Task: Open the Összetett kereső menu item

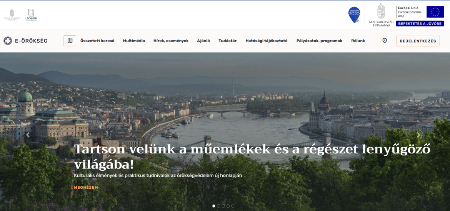Action: pyautogui.click(x=97, y=41)
